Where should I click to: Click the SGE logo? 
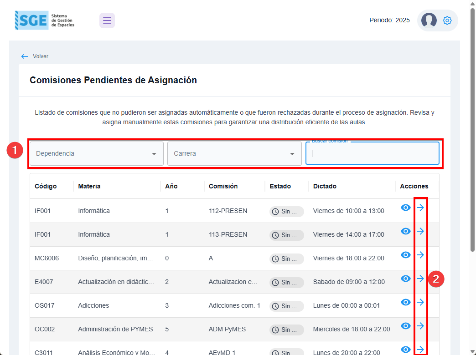pyautogui.click(x=45, y=20)
